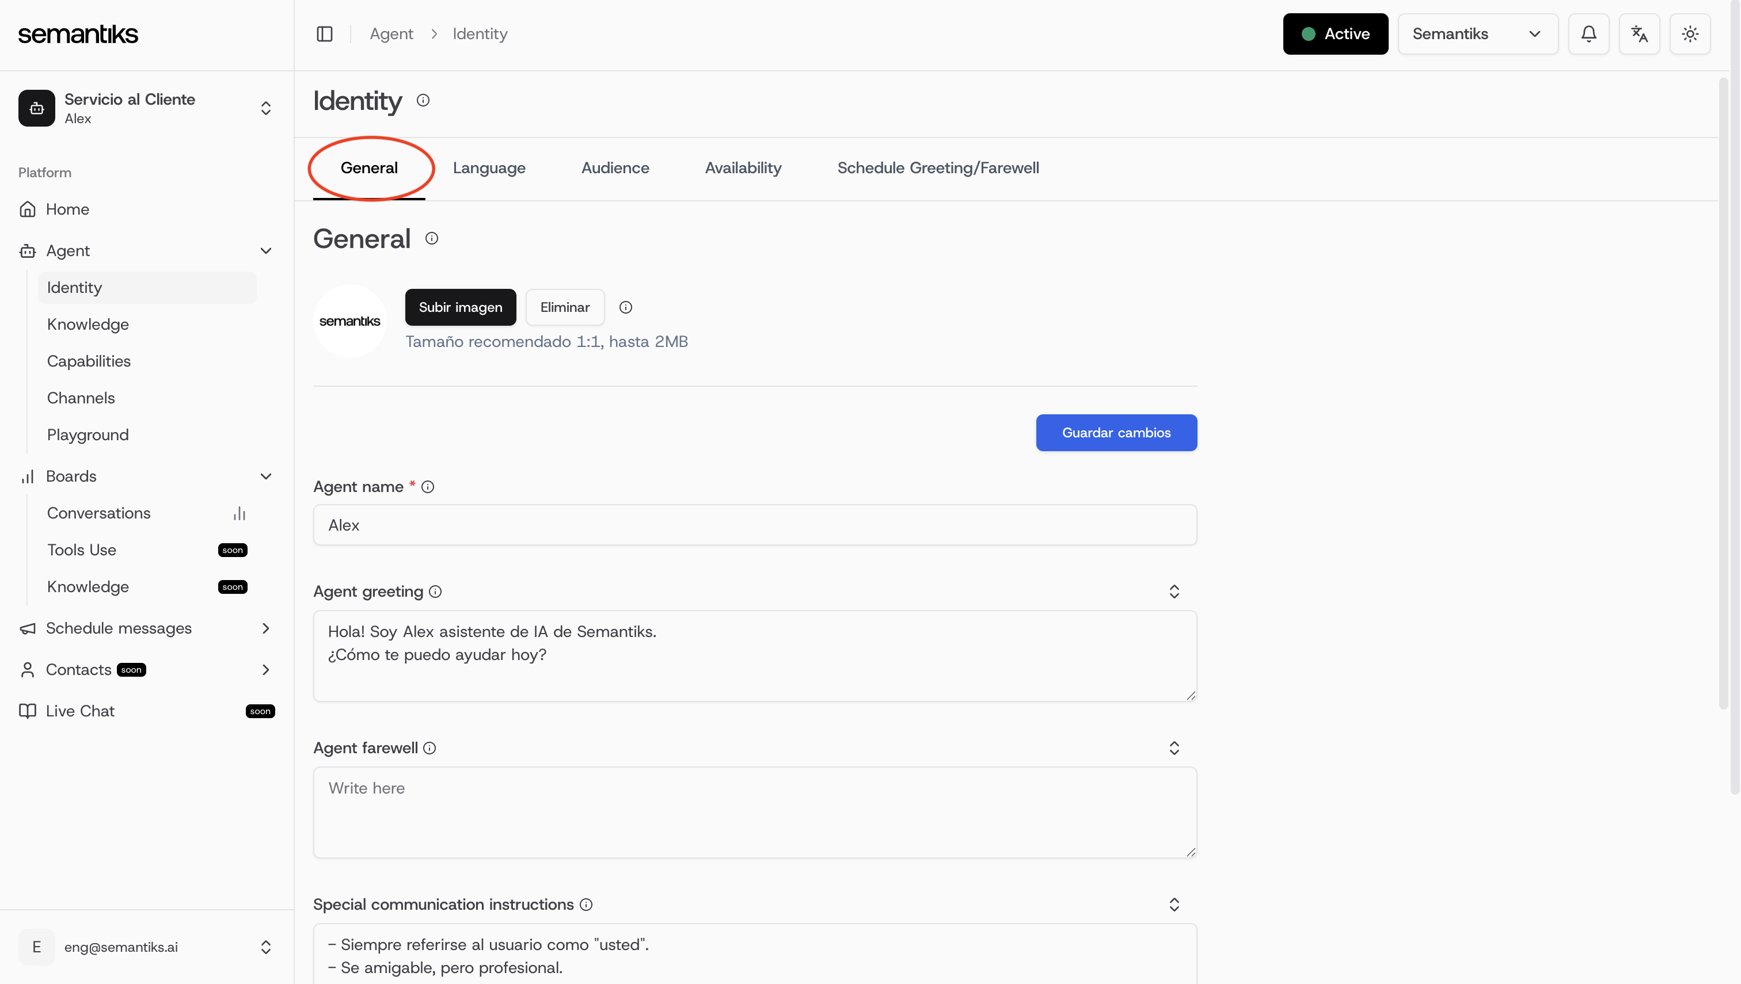
Task: Switch to the Language tab
Action: [489, 168]
